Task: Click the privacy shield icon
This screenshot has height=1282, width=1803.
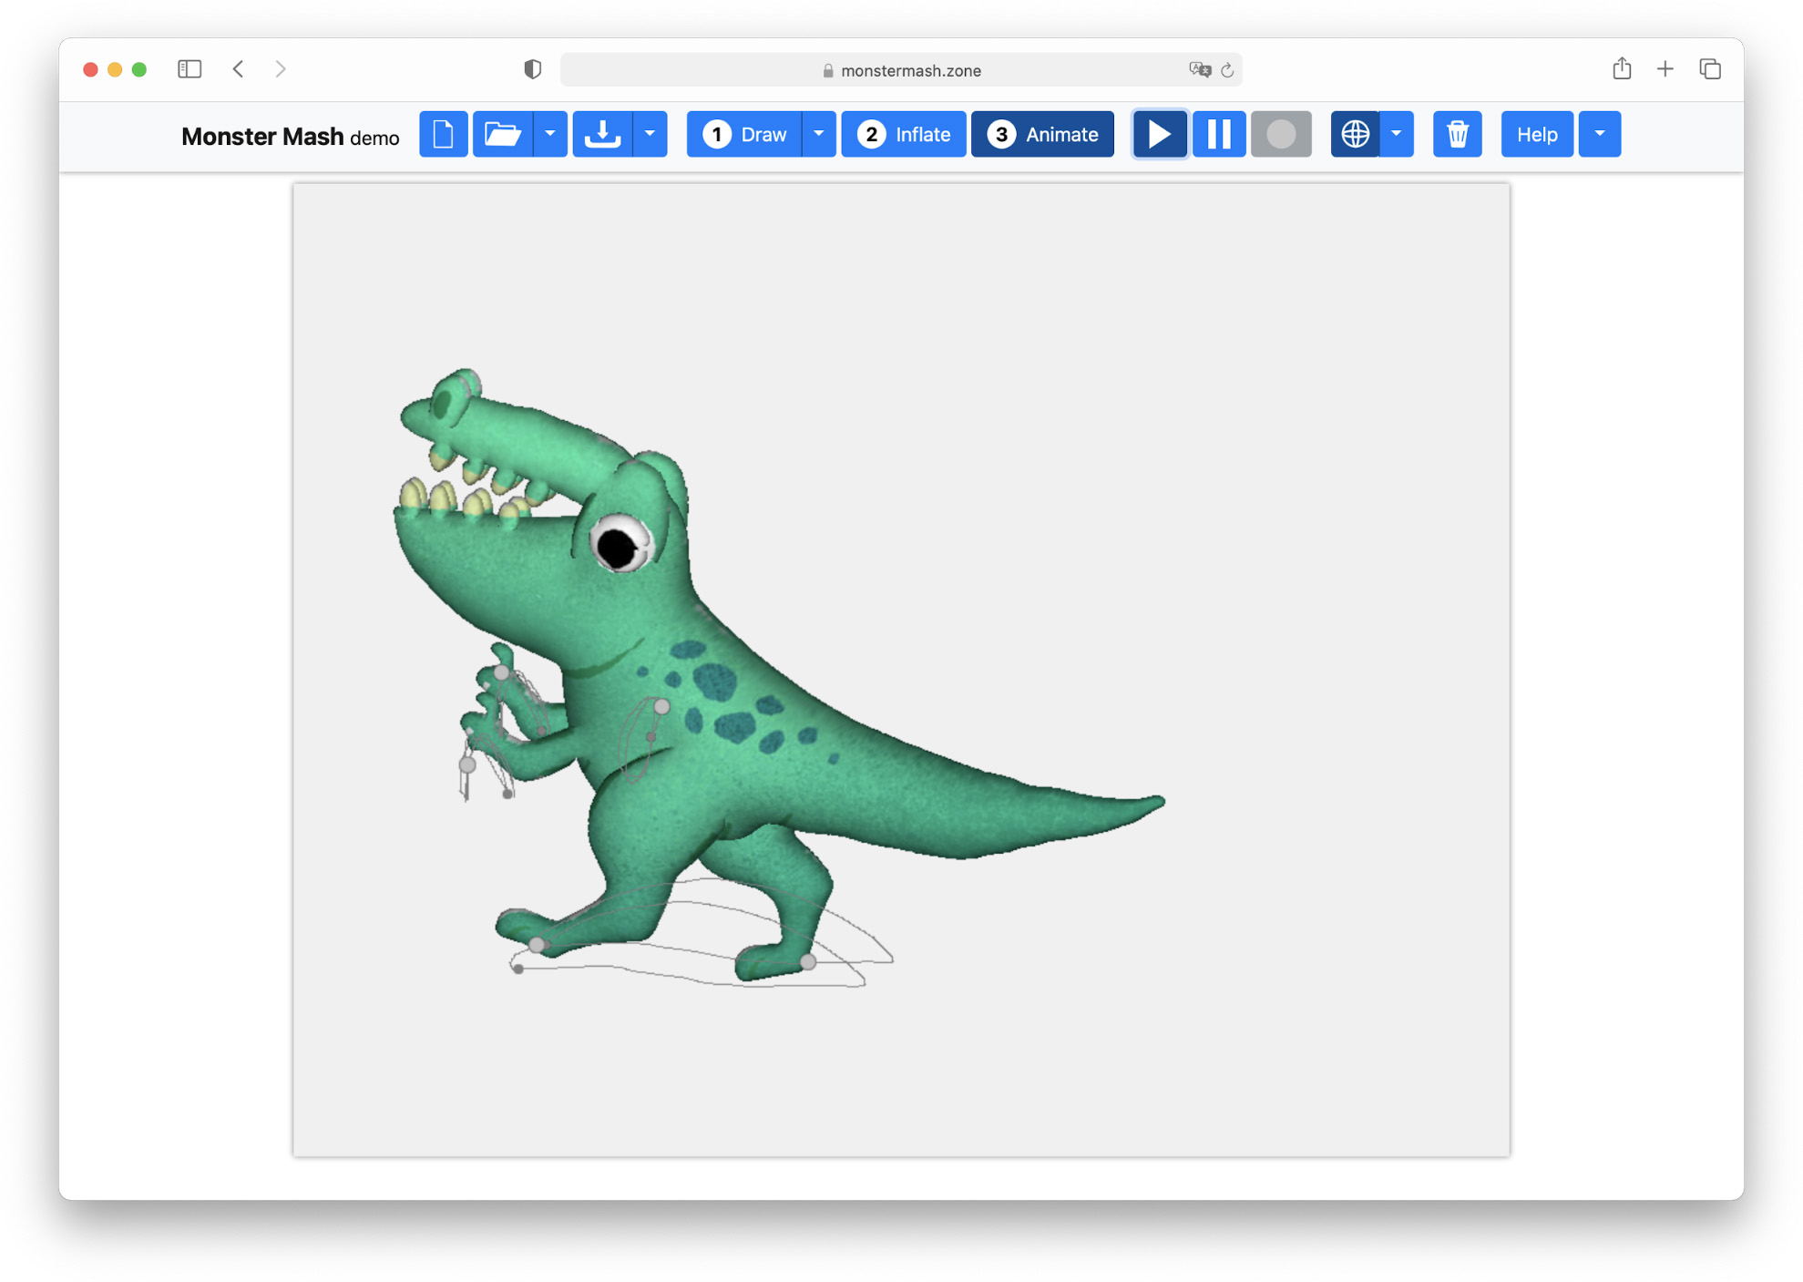Action: (533, 69)
